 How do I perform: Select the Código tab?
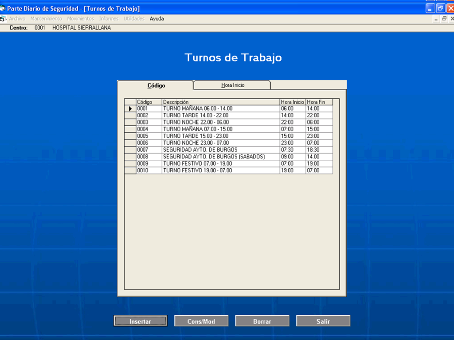156,85
